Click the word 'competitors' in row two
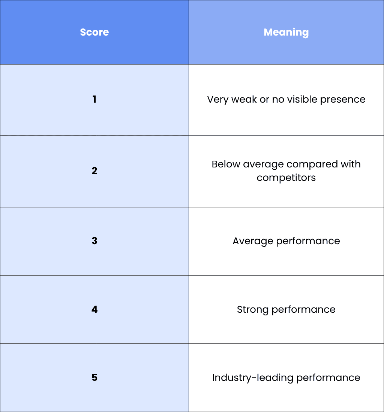 coord(286,178)
